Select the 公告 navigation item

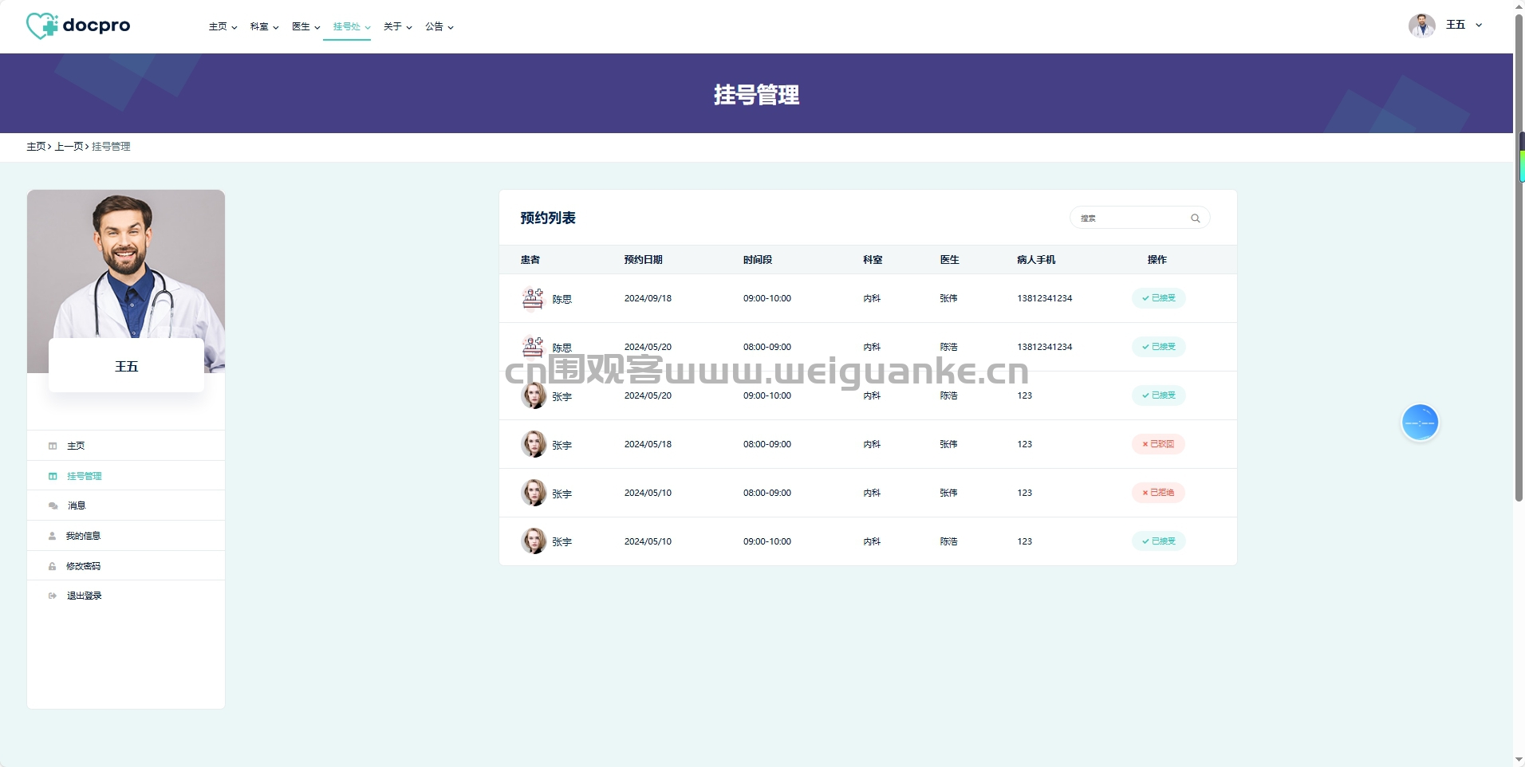(439, 27)
